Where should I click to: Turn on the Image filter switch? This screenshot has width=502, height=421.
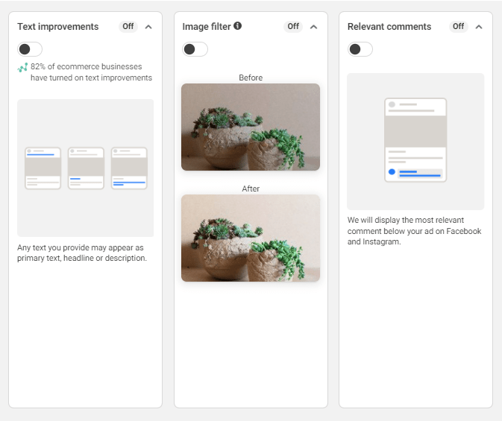195,49
